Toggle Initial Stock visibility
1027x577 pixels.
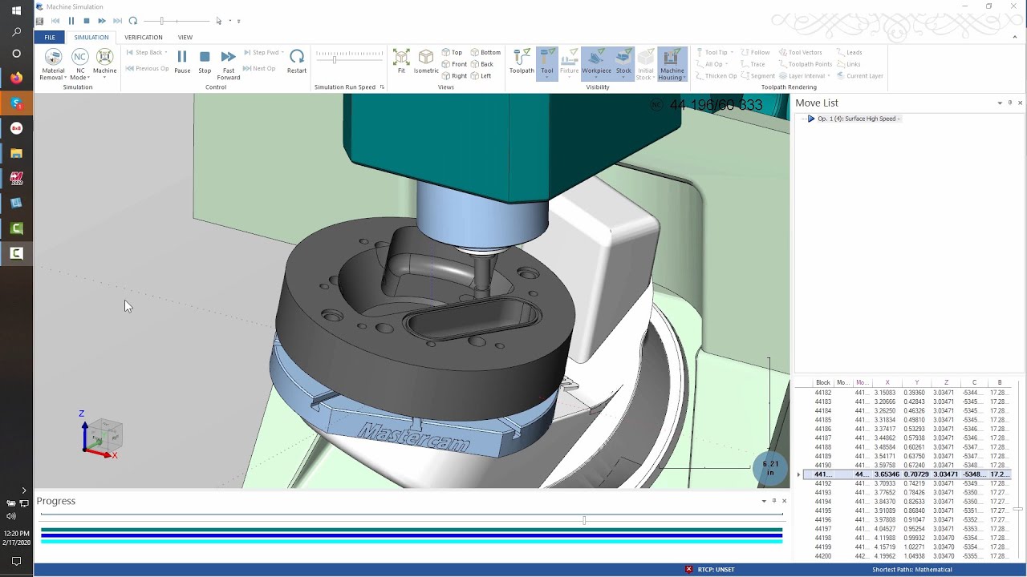click(645, 64)
